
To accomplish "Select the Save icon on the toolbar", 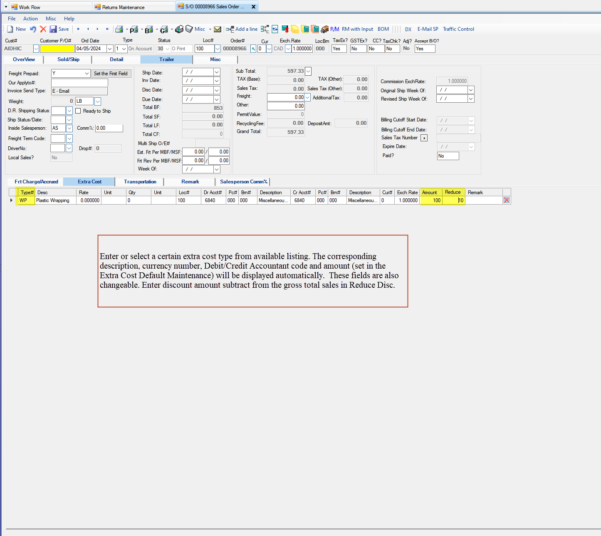I will tap(53, 29).
